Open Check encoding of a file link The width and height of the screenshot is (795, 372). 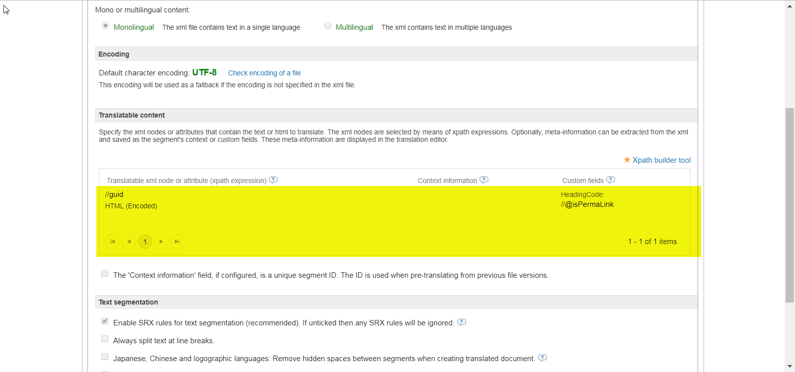[264, 73]
